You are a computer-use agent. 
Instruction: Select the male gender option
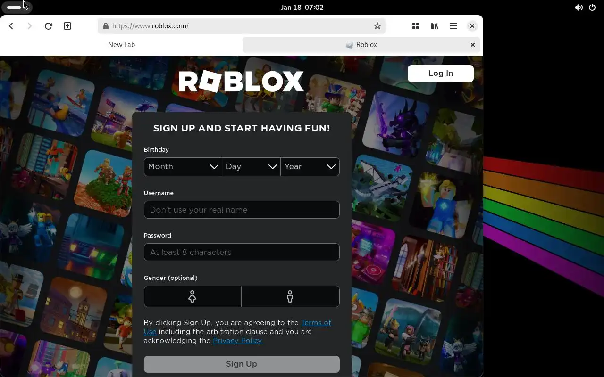(x=290, y=296)
